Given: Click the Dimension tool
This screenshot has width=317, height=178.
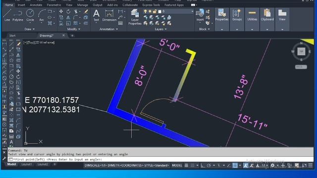Looking at the screenshot, I should tap(109, 15).
